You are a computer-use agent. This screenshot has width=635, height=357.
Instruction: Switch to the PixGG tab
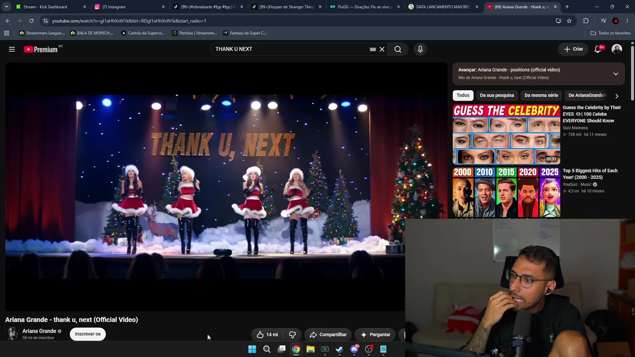pos(364,7)
